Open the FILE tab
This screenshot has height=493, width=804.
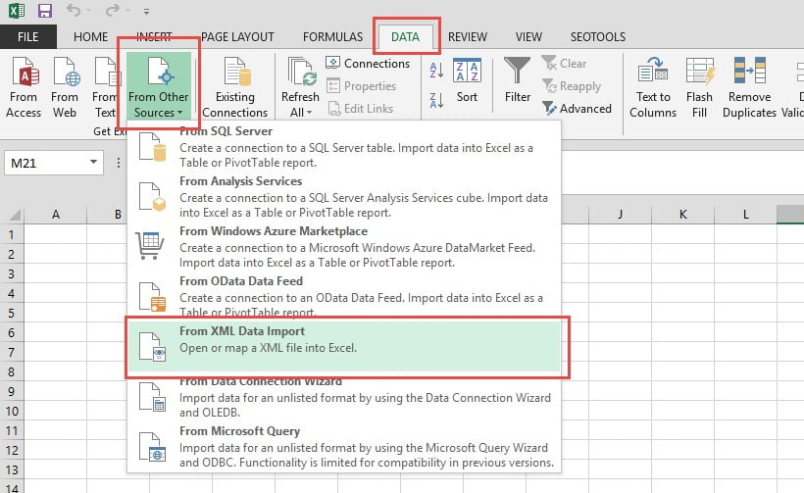pos(27,37)
